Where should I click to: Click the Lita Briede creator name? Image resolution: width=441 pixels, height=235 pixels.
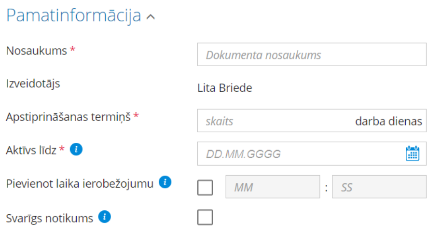(x=225, y=88)
